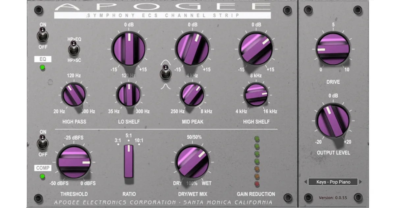The width and height of the screenshot is (395, 208).
Task: Click the Lo Shelf frequency knob
Action: tap(129, 94)
